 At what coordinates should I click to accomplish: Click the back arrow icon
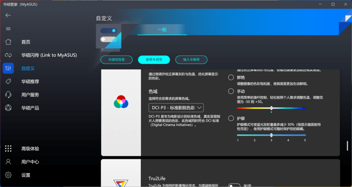point(8,15)
